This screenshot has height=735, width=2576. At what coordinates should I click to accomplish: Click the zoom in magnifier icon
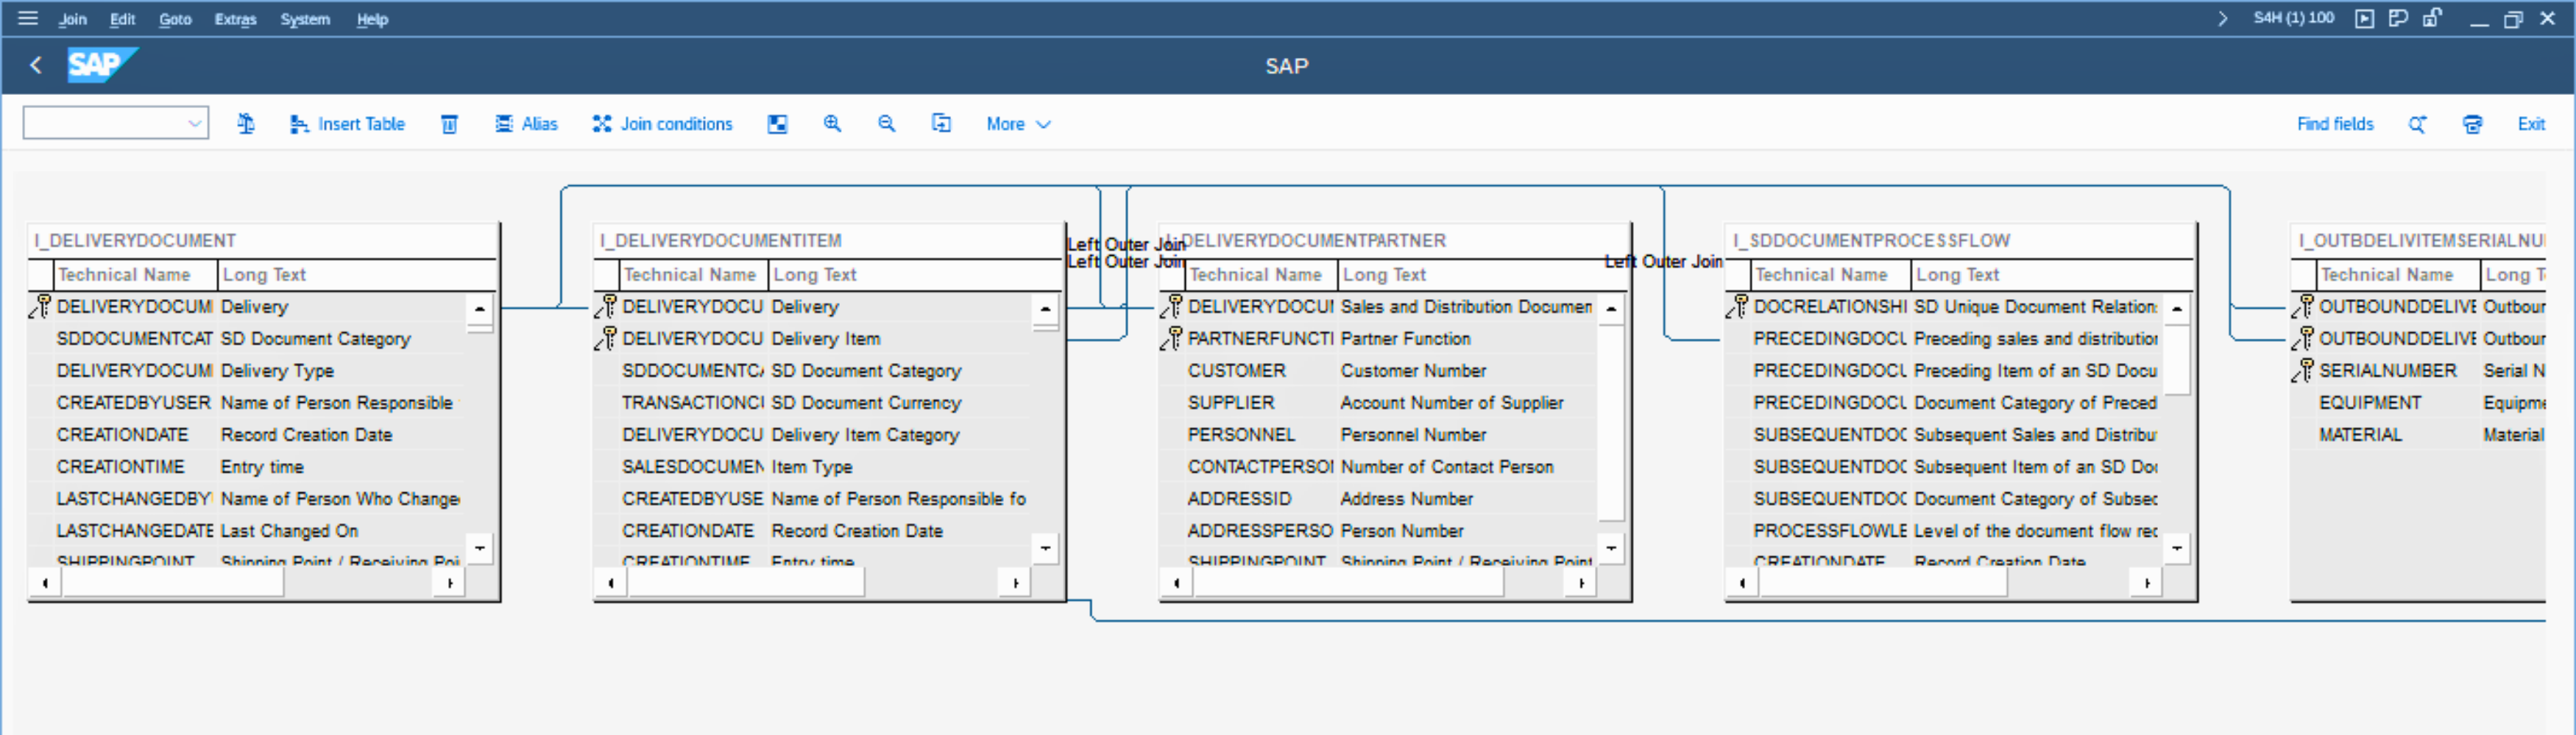[x=832, y=123]
